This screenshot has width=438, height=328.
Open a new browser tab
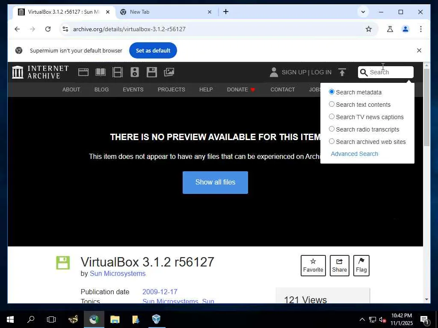tap(226, 12)
